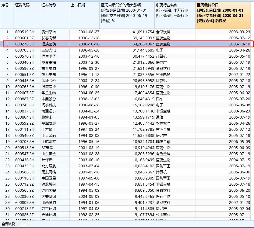The height and width of the screenshot is (228, 254).
Task: Open the 全部A股 sheet tab
Action: [x=8, y=224]
